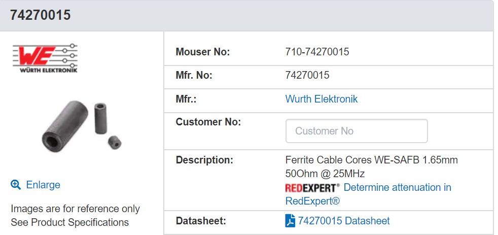Click the Datasheet: row label
498x235 pixels.
click(201, 221)
